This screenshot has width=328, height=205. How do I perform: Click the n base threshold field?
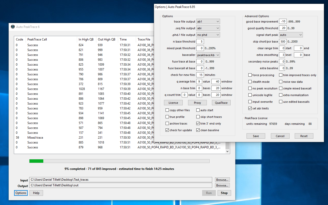pyautogui.click(x=200, y=42)
